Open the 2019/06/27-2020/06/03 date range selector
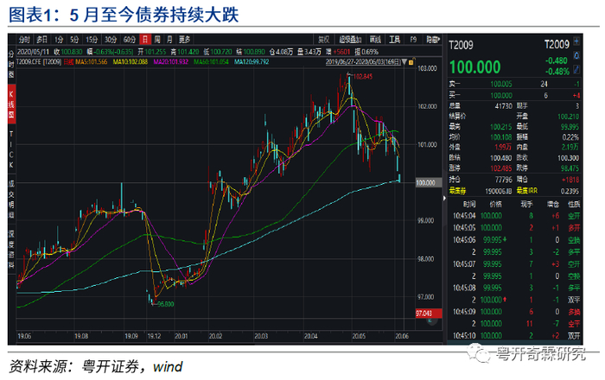 [363, 61]
